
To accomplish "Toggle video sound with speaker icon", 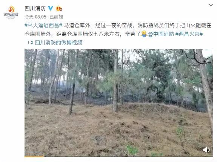I will click(x=206, y=150).
